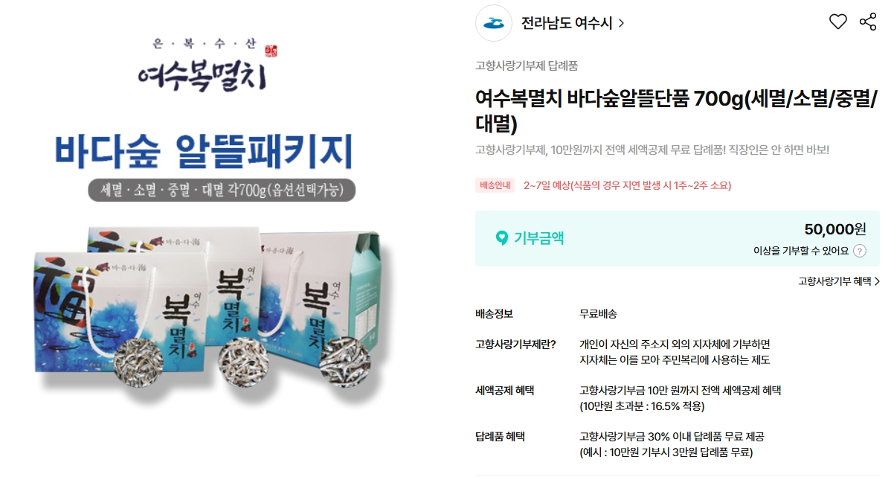Click the 여수복멸치 product title
The height and width of the screenshot is (477, 891).
(x=676, y=111)
